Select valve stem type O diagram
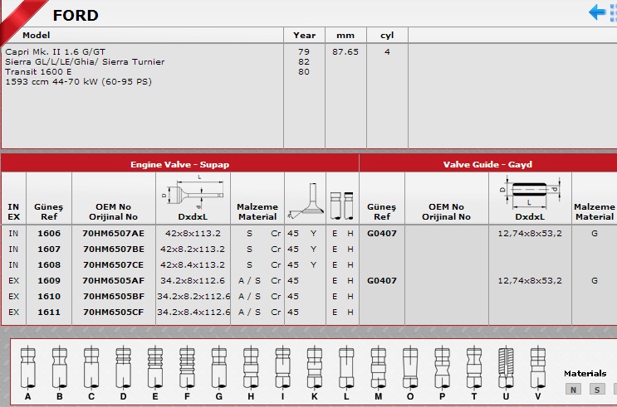The width and height of the screenshot is (617, 407). point(410,368)
